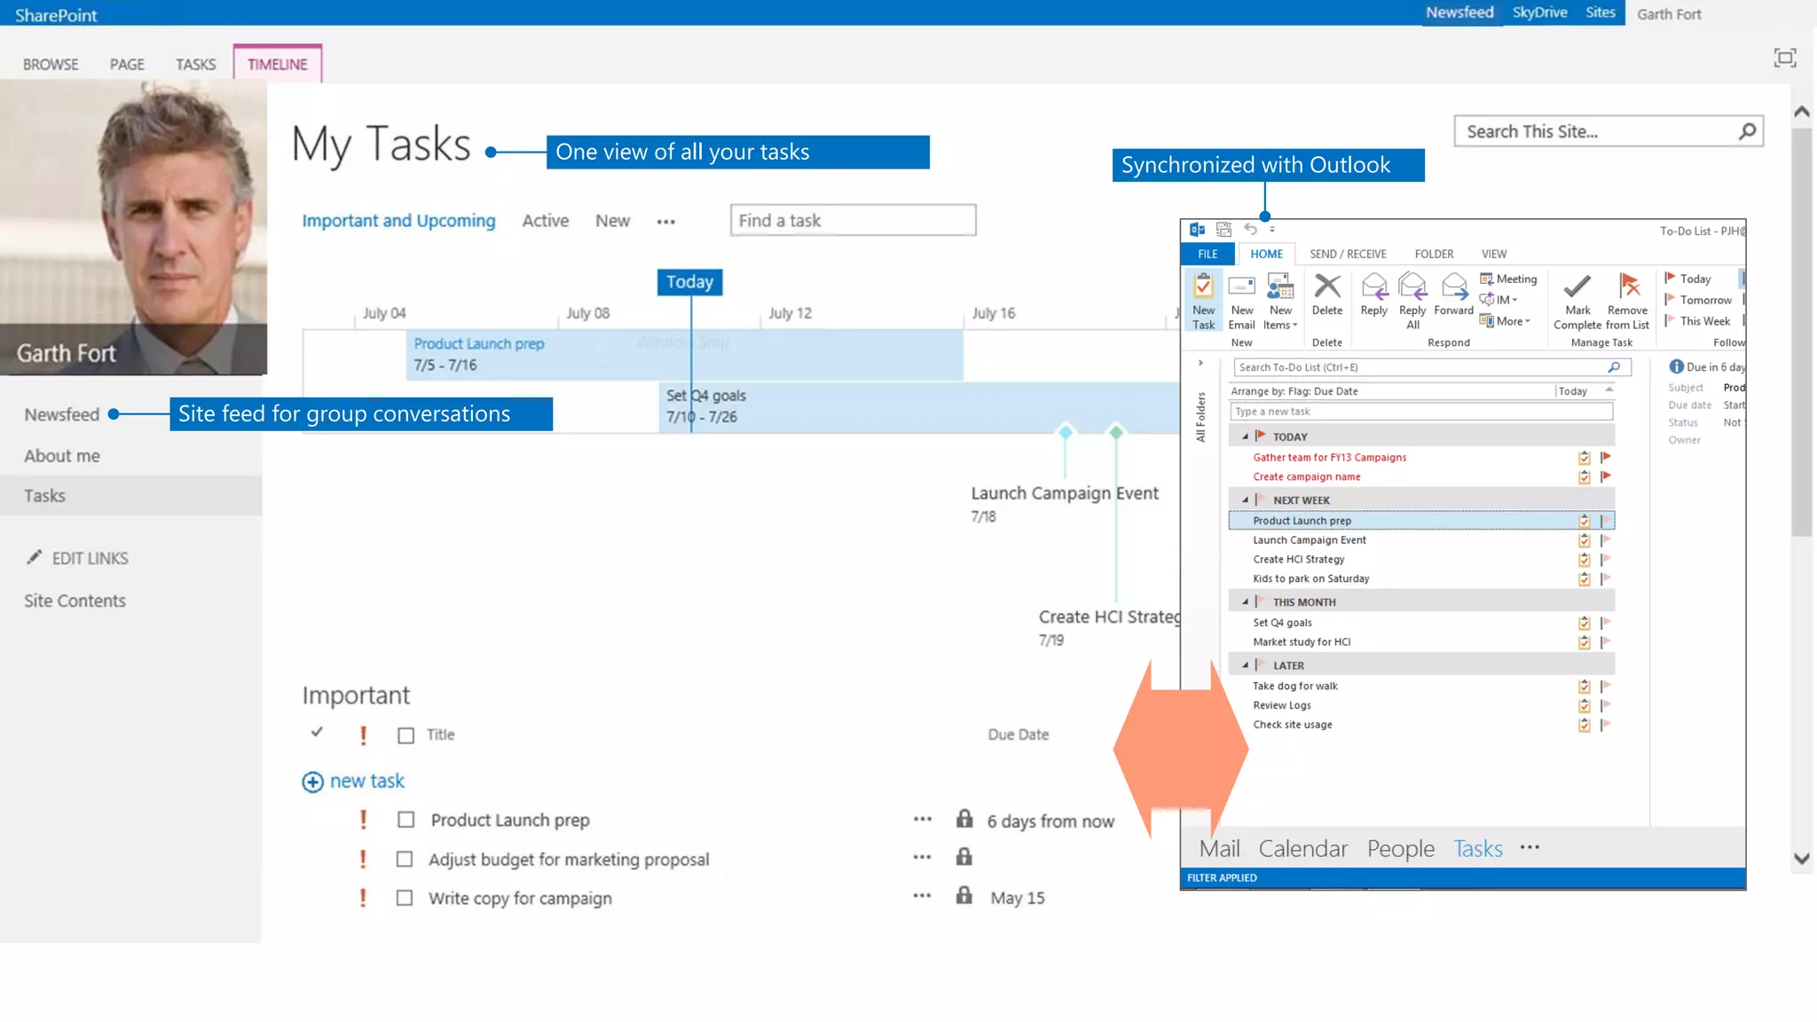Click Remove from List flag icon
Screen dimensions: 1817x1022
[1629, 286]
